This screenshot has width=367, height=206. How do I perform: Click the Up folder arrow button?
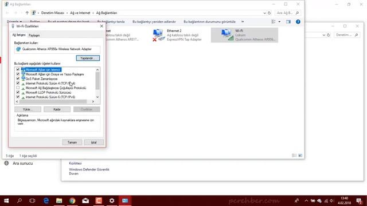point(27,13)
